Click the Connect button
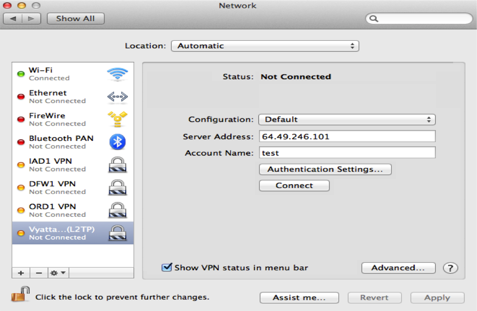This screenshot has height=311, width=477. pyautogui.click(x=294, y=185)
